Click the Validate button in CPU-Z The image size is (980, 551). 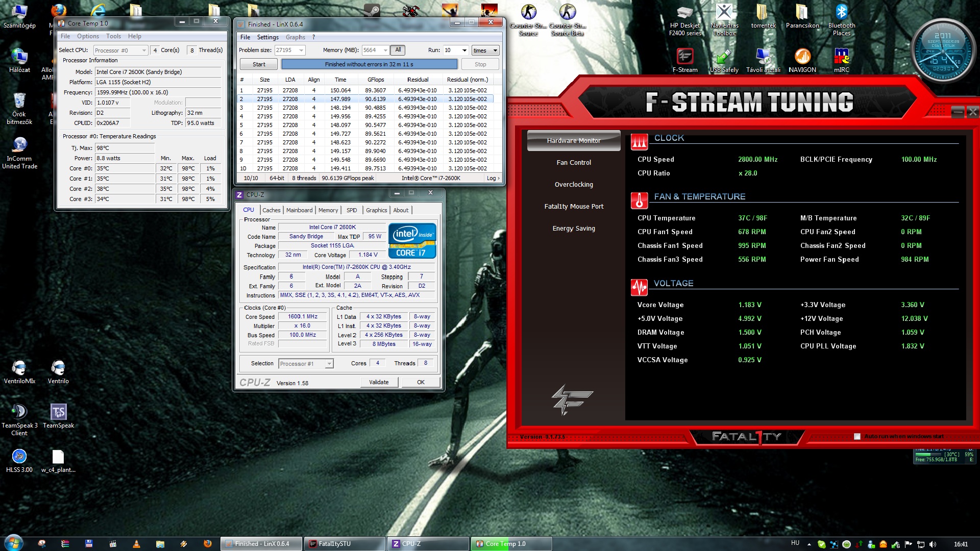(379, 382)
